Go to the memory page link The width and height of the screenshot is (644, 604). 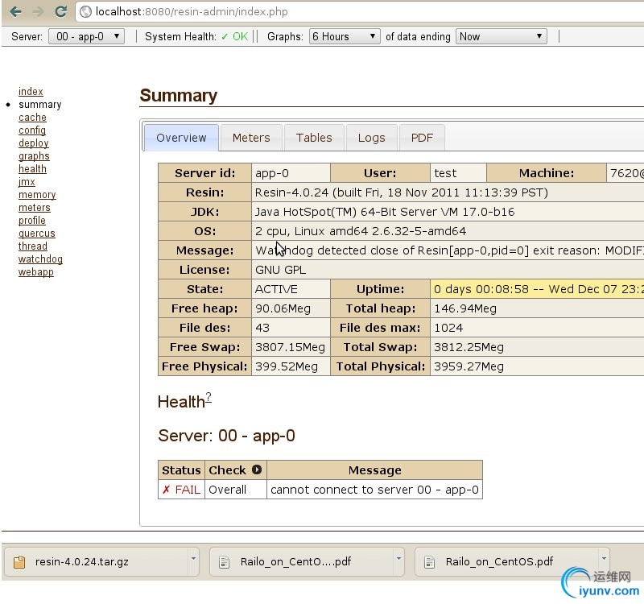37,195
